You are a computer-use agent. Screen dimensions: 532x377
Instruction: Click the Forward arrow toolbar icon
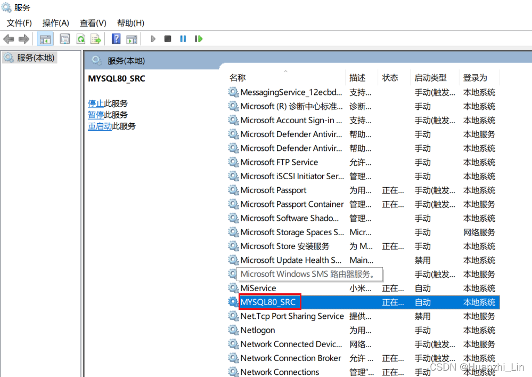pos(24,39)
